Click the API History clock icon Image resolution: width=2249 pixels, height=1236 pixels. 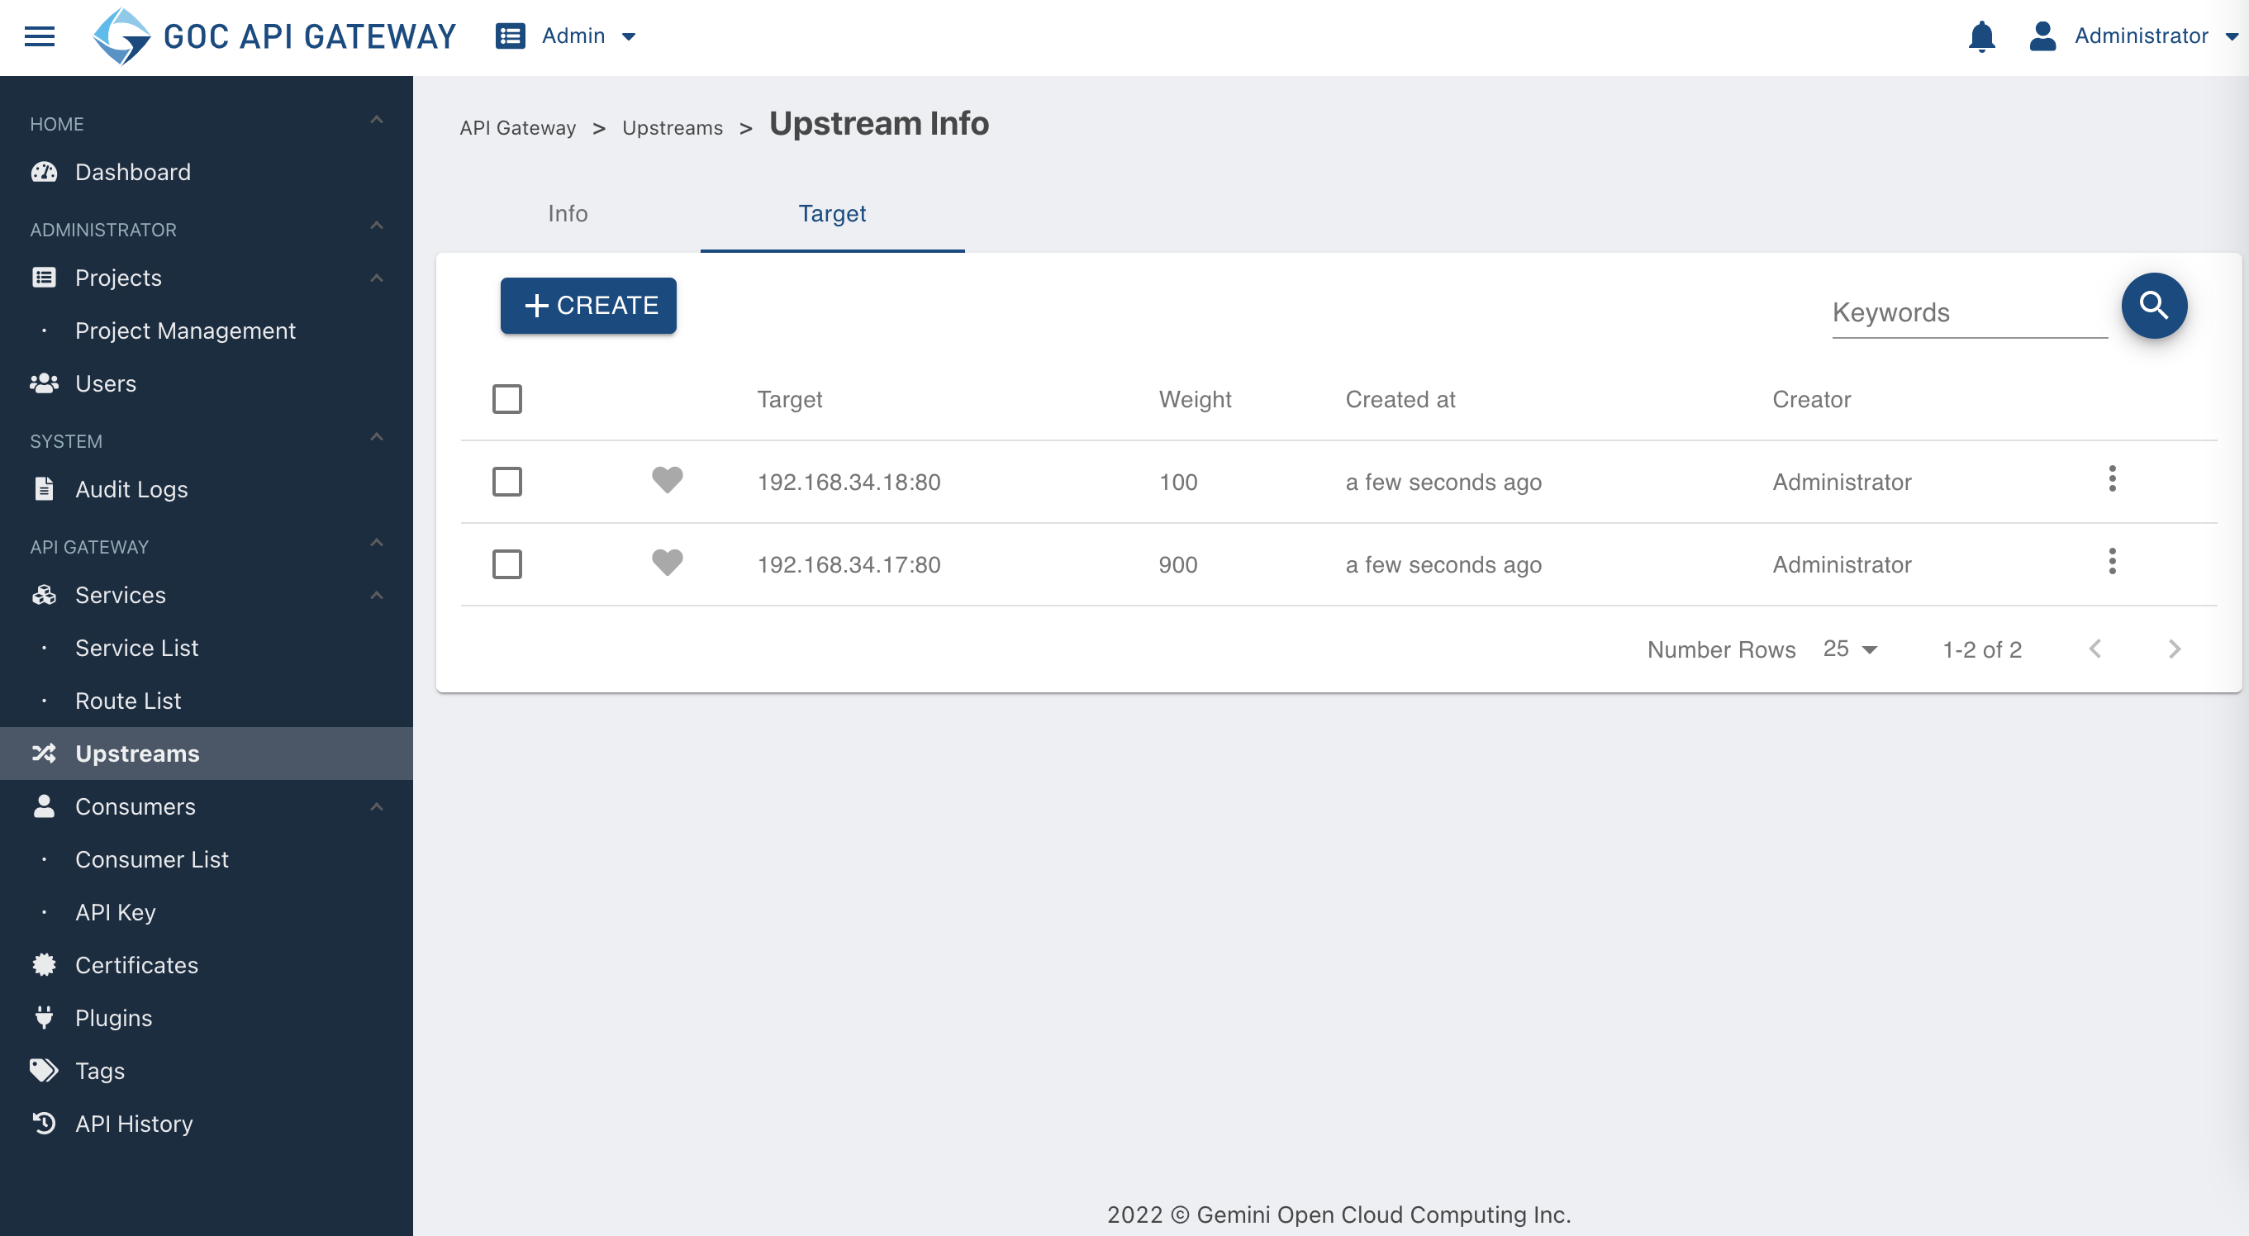44,1124
